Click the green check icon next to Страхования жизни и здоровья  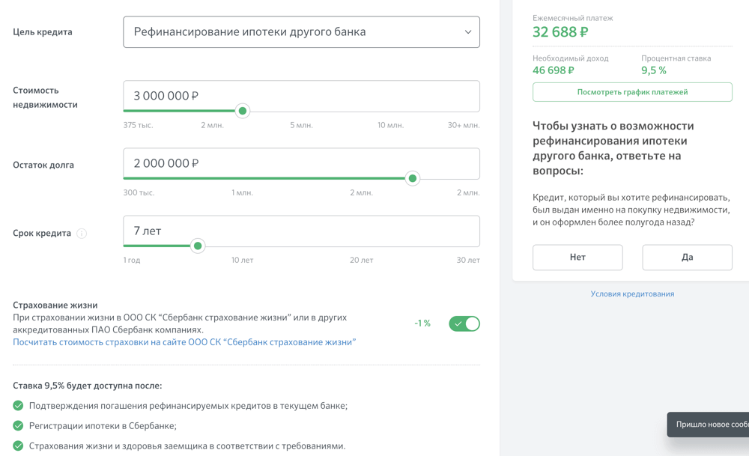click(x=18, y=446)
